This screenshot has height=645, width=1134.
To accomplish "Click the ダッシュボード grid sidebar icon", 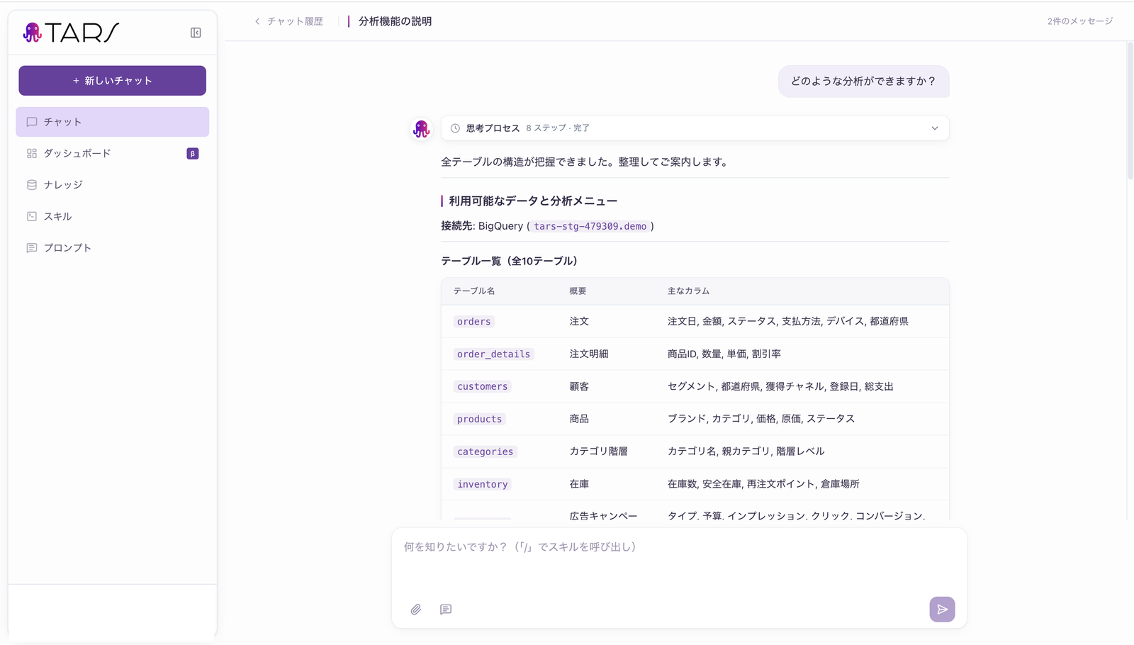I will point(32,153).
